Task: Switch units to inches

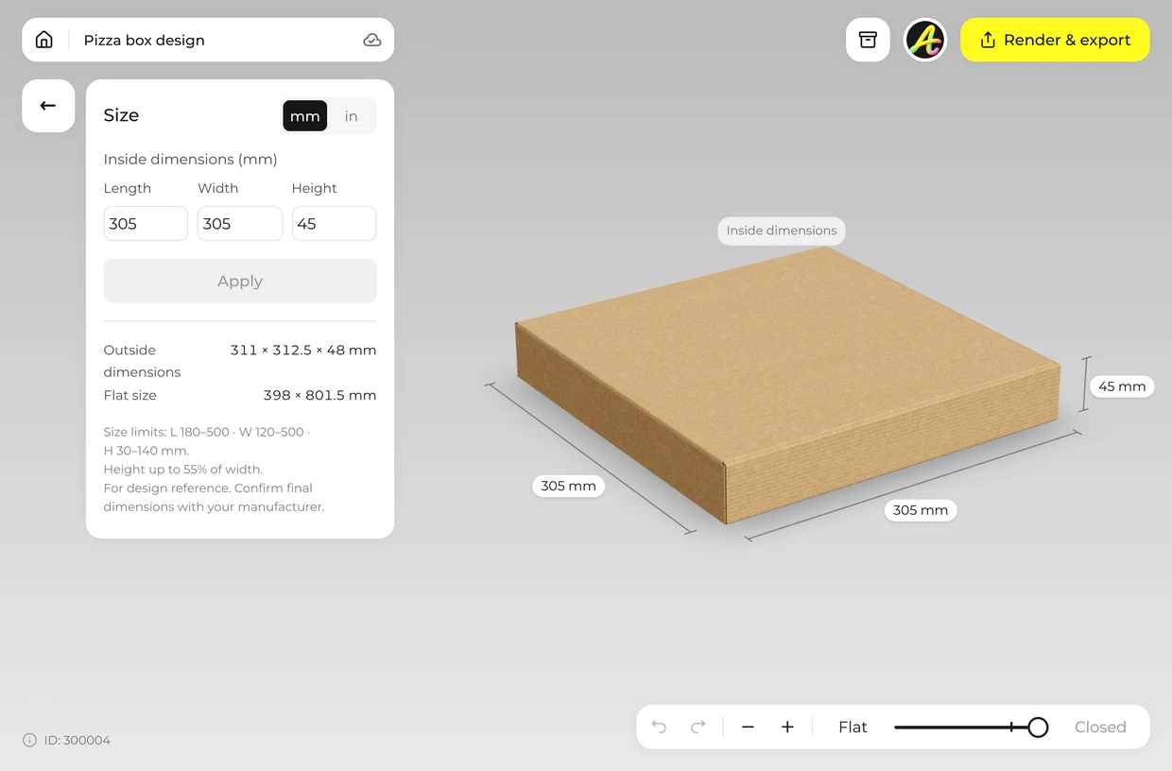Action: [x=352, y=116]
